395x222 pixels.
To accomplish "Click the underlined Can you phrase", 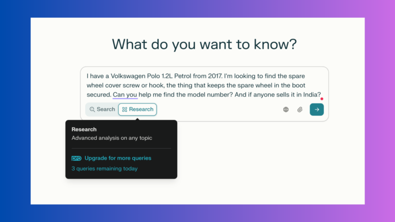I will (x=125, y=94).
